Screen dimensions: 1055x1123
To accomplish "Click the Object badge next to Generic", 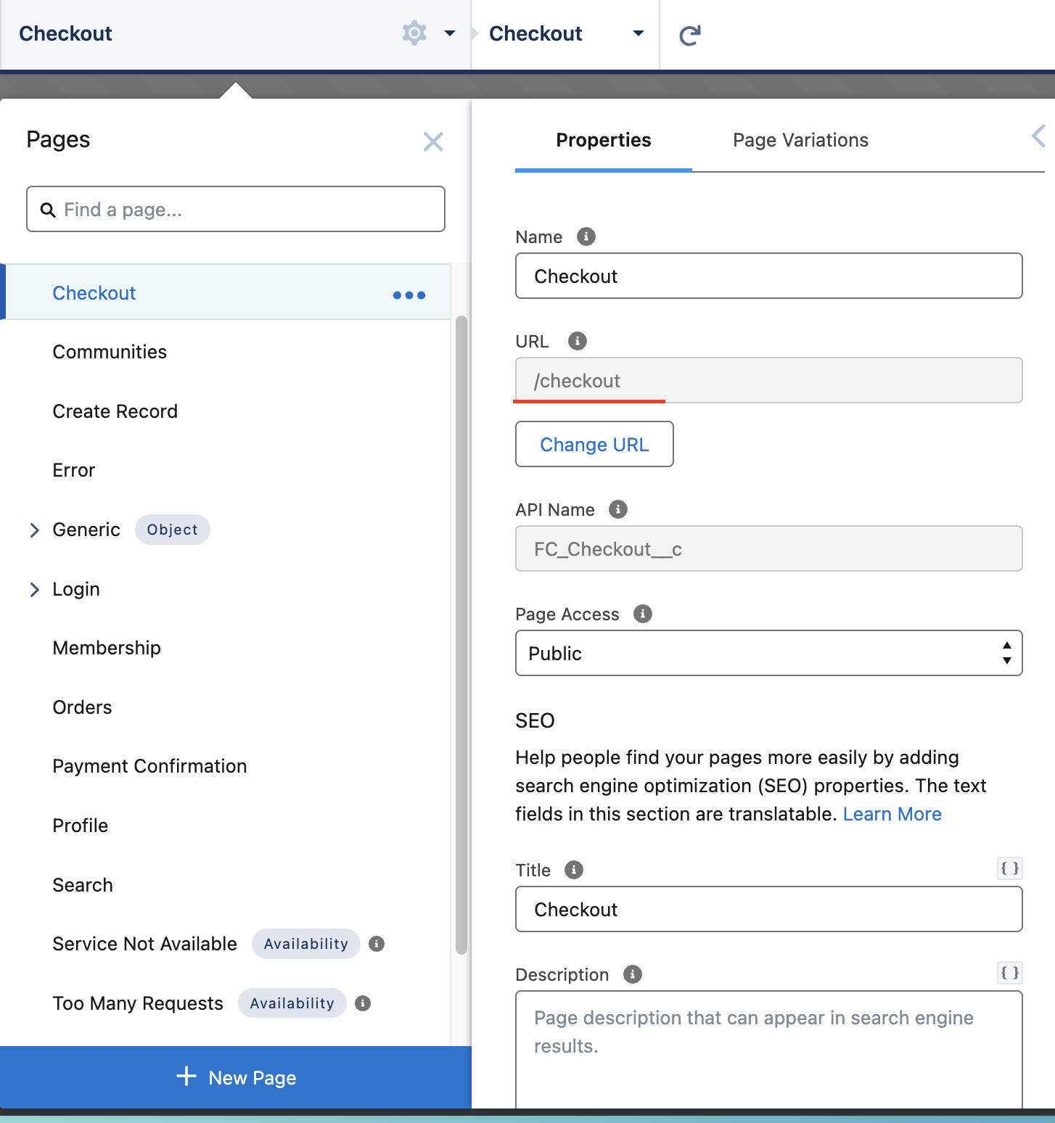I will click(x=172, y=530).
